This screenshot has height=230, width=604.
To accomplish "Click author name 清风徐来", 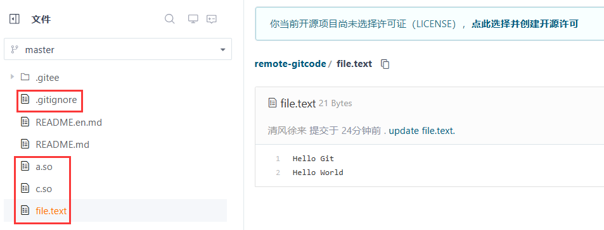I will click(x=287, y=131).
